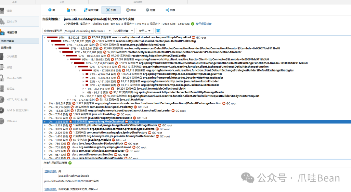The image size is (351, 192).
Task: Run 检查 (Inspections) from the toolbar
Action: (x=150, y=10)
